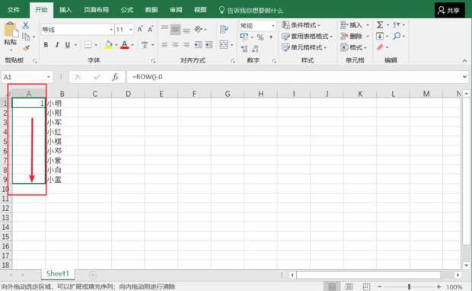Open the font size dropdown
The image size is (472, 291).
[131, 30]
